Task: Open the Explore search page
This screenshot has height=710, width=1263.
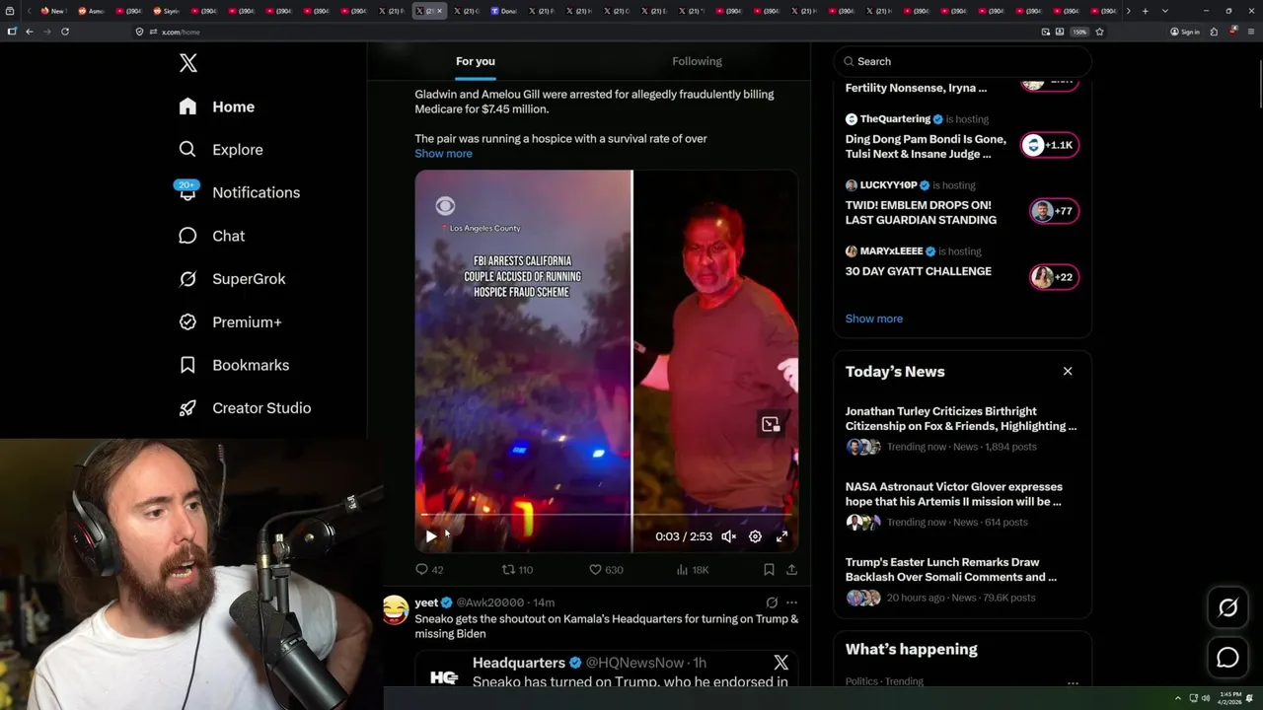Action: click(x=220, y=150)
